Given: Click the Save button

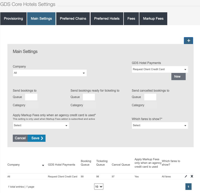Looking at the screenshot, I should (x=37, y=138).
